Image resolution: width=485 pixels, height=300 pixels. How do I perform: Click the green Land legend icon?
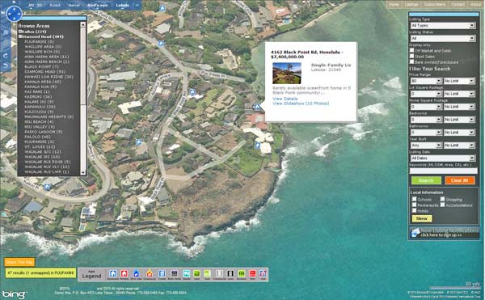196,273
